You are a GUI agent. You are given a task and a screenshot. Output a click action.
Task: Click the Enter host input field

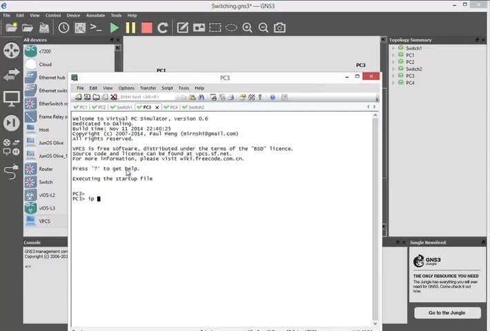click(146, 97)
